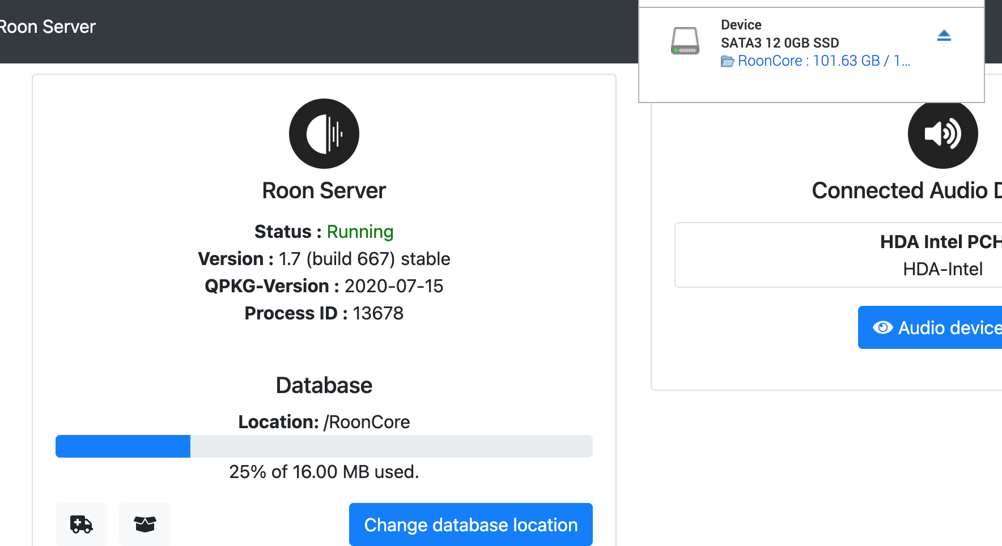Click the Connected Audio heading
The image size is (1002, 546).
coord(907,191)
